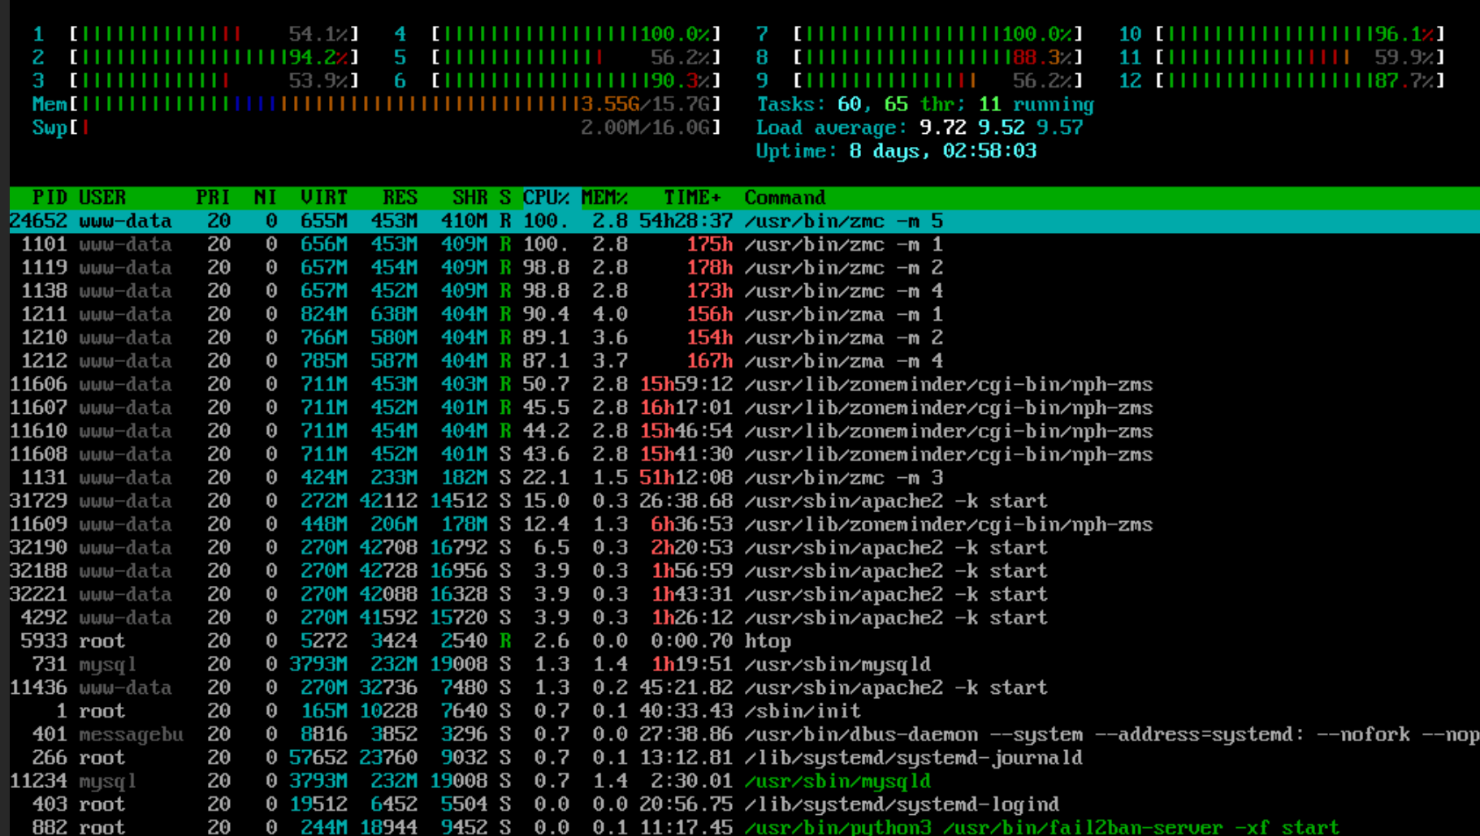Sort by the USER column header
This screenshot has width=1480, height=836.
[x=102, y=197]
